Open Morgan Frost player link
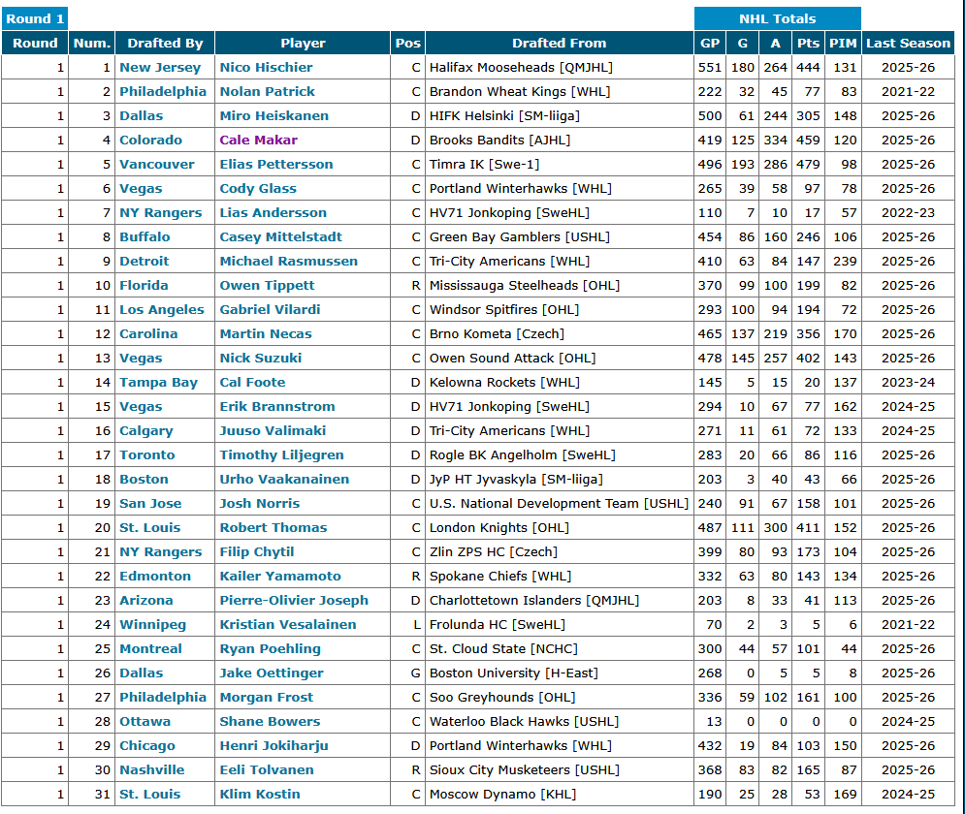This screenshot has height=814, width=965. (x=267, y=697)
